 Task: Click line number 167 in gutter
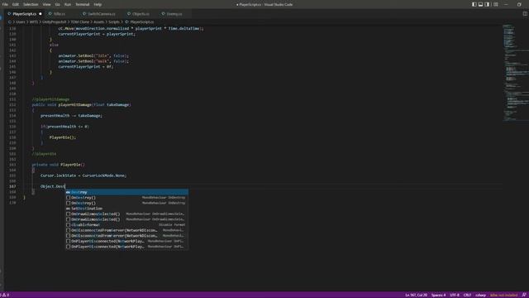12,186
